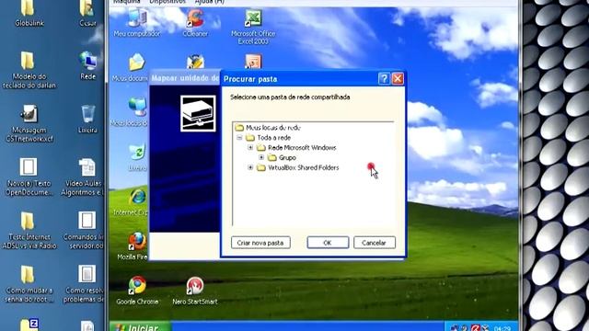Open Cesar folder on host desktop
This screenshot has width=589, height=331.
pyautogui.click(x=87, y=14)
